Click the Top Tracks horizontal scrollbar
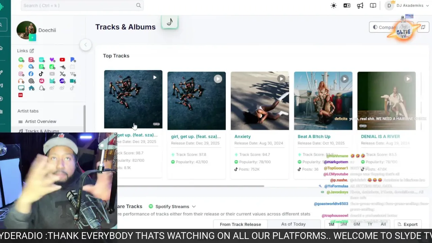The image size is (432, 243). 191,186
